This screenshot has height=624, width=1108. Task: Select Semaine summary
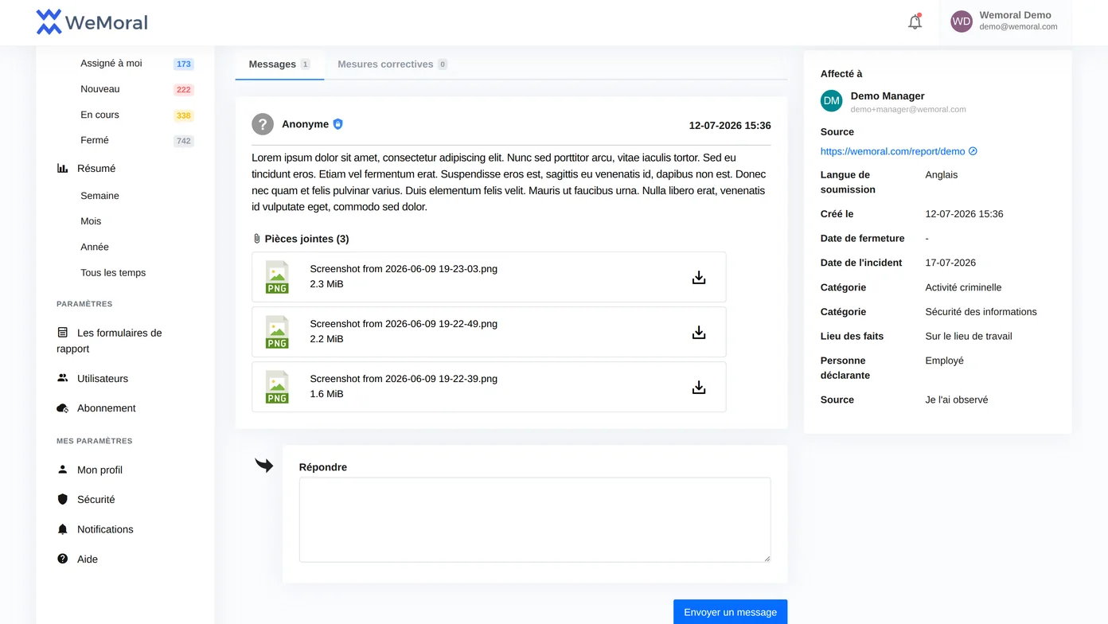coord(99,196)
